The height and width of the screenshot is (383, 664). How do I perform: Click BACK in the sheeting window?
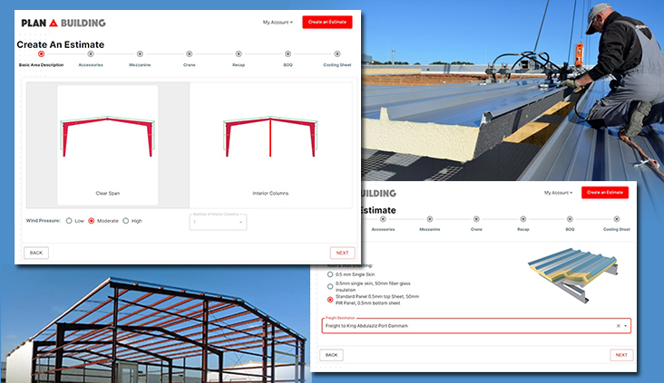click(x=332, y=355)
